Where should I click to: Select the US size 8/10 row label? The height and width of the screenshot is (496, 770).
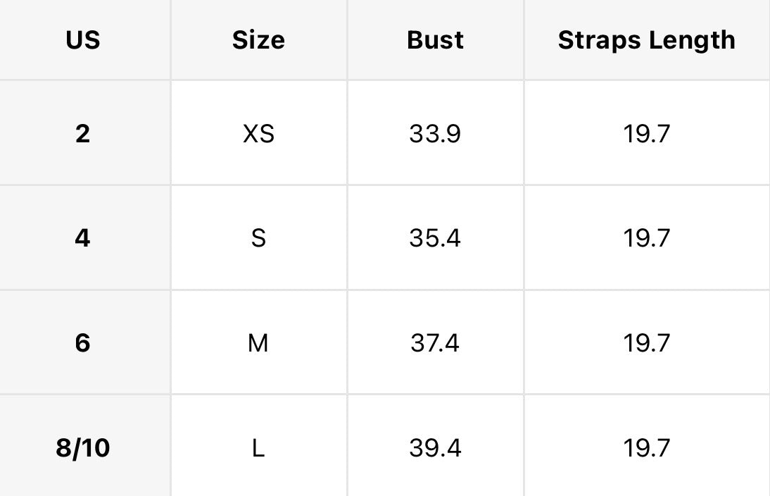point(83,448)
